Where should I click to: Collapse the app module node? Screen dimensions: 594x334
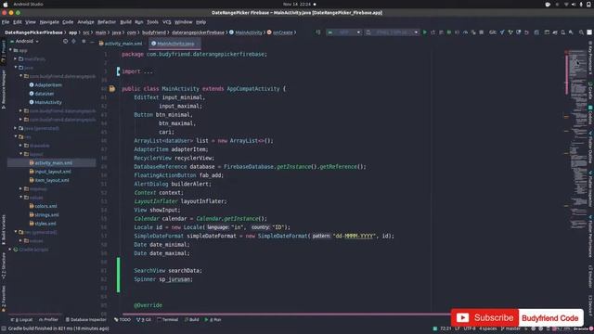[10, 50]
